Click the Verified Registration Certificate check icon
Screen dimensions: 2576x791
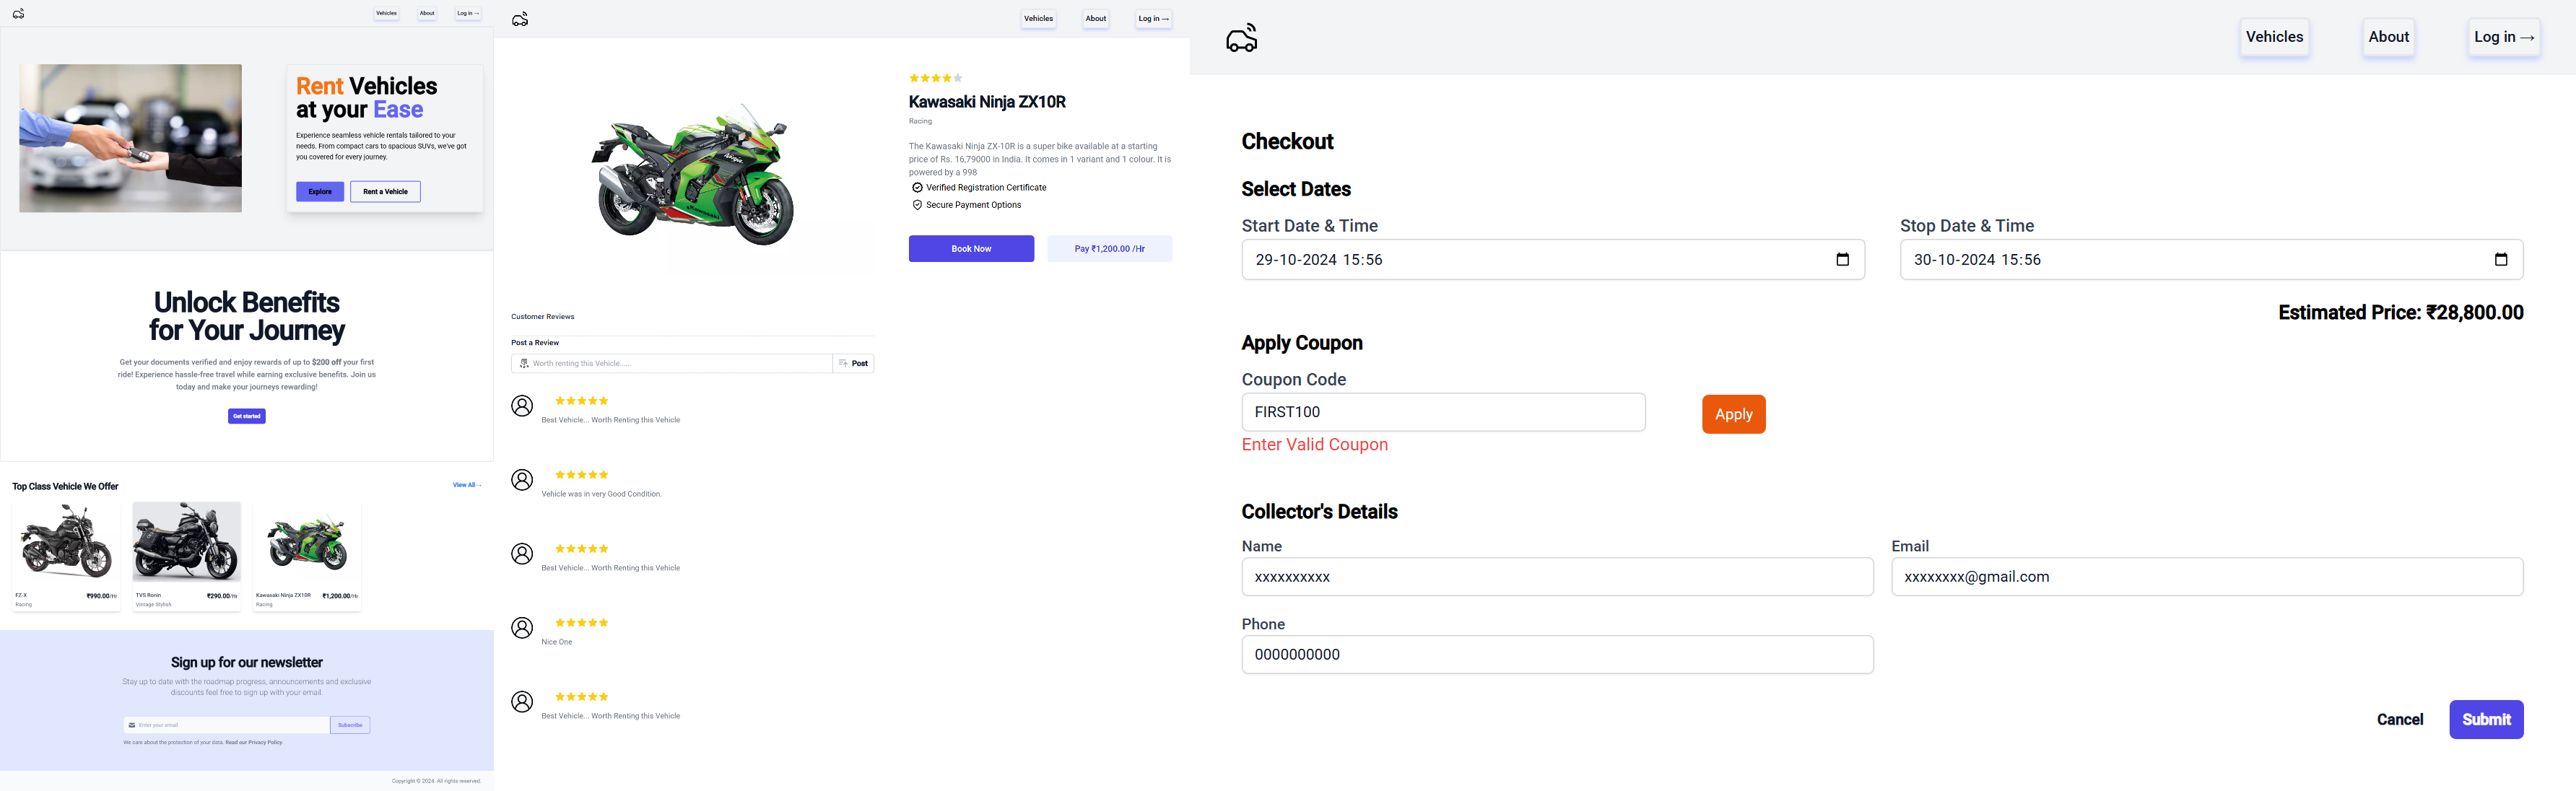click(x=917, y=188)
